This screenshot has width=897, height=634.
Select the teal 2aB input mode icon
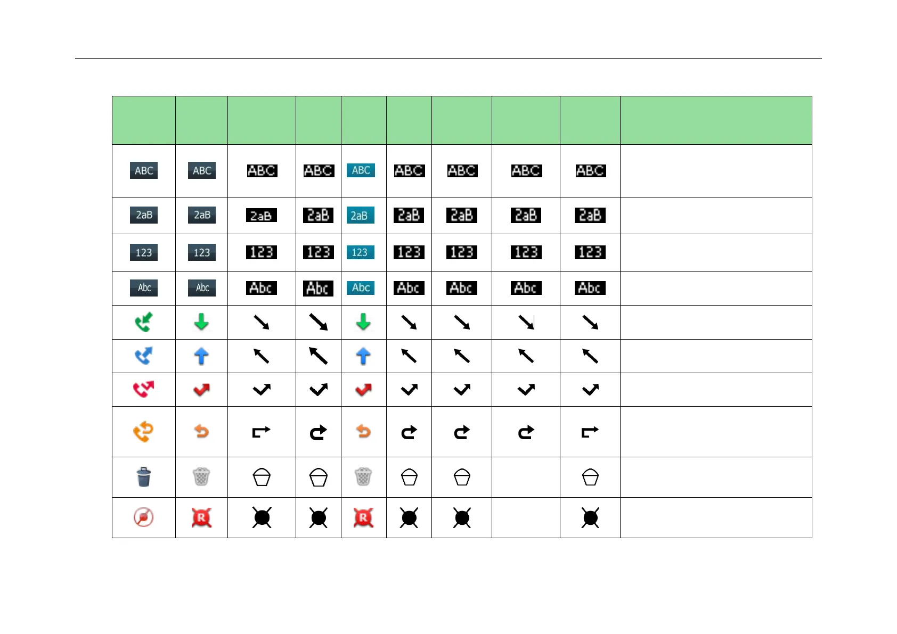tap(361, 215)
